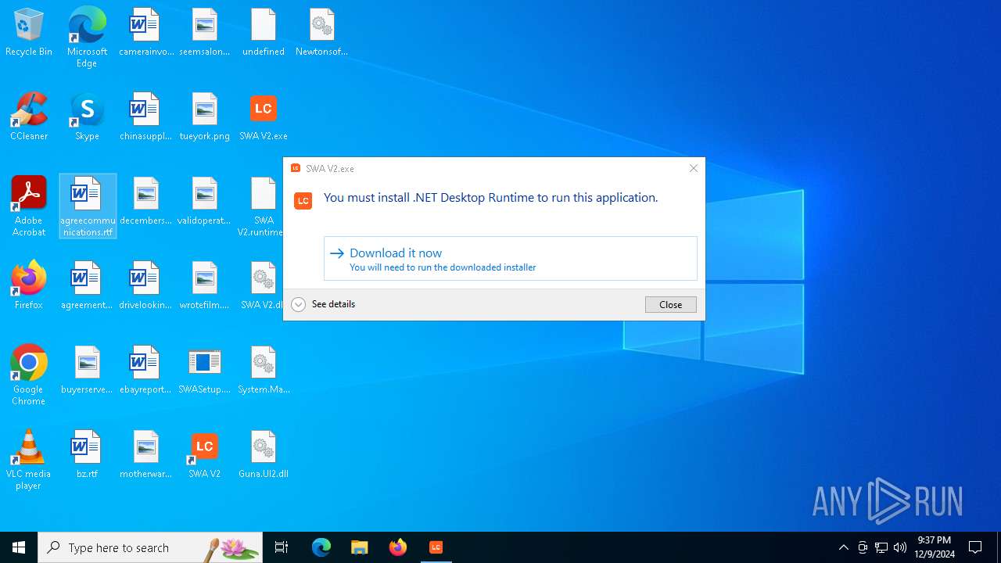
Task: Open the volume control in system tray
Action: [900, 547]
